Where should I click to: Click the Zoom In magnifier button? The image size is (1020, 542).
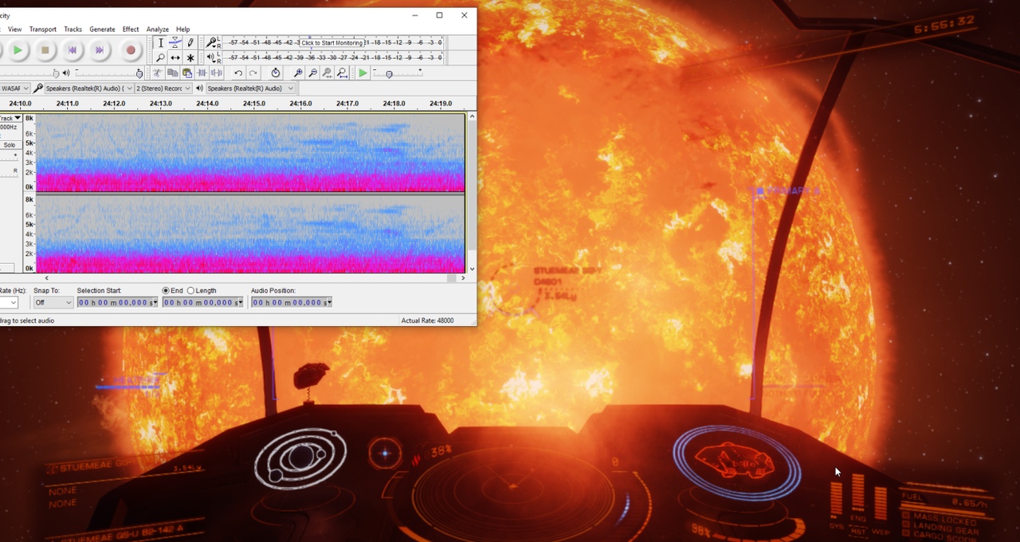298,73
